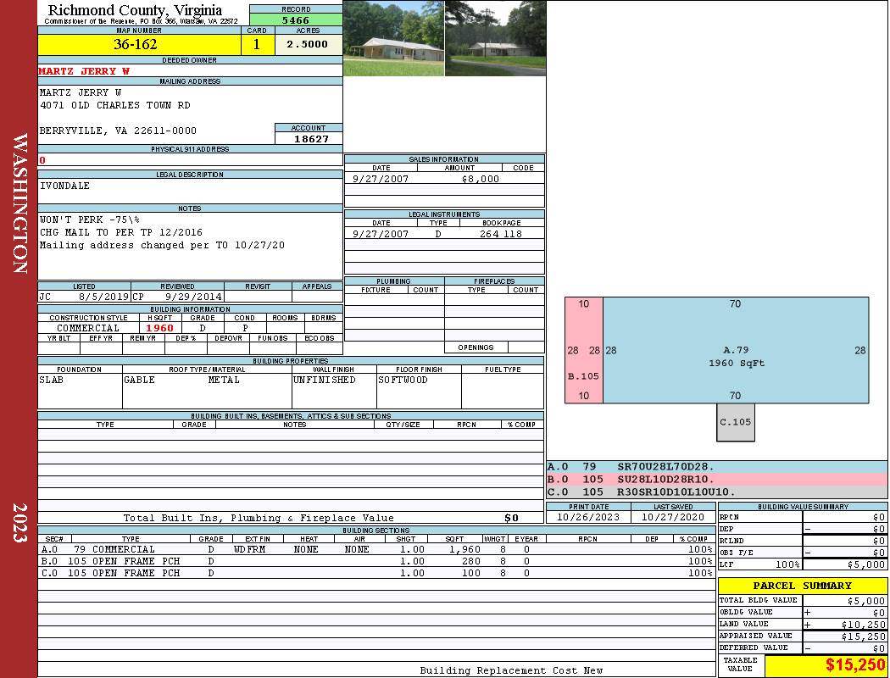Select building section row C.0 OPEN FRAME PCH
Screen dimensions: 890x678
tap(376, 573)
